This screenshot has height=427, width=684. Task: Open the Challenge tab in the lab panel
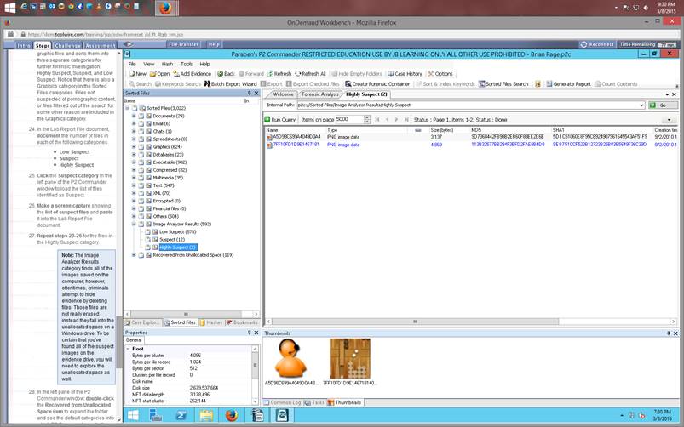coord(67,45)
